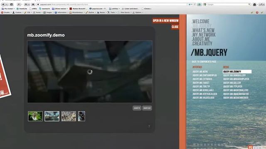Open jquery.mb.tooltip component link

tap(201, 87)
